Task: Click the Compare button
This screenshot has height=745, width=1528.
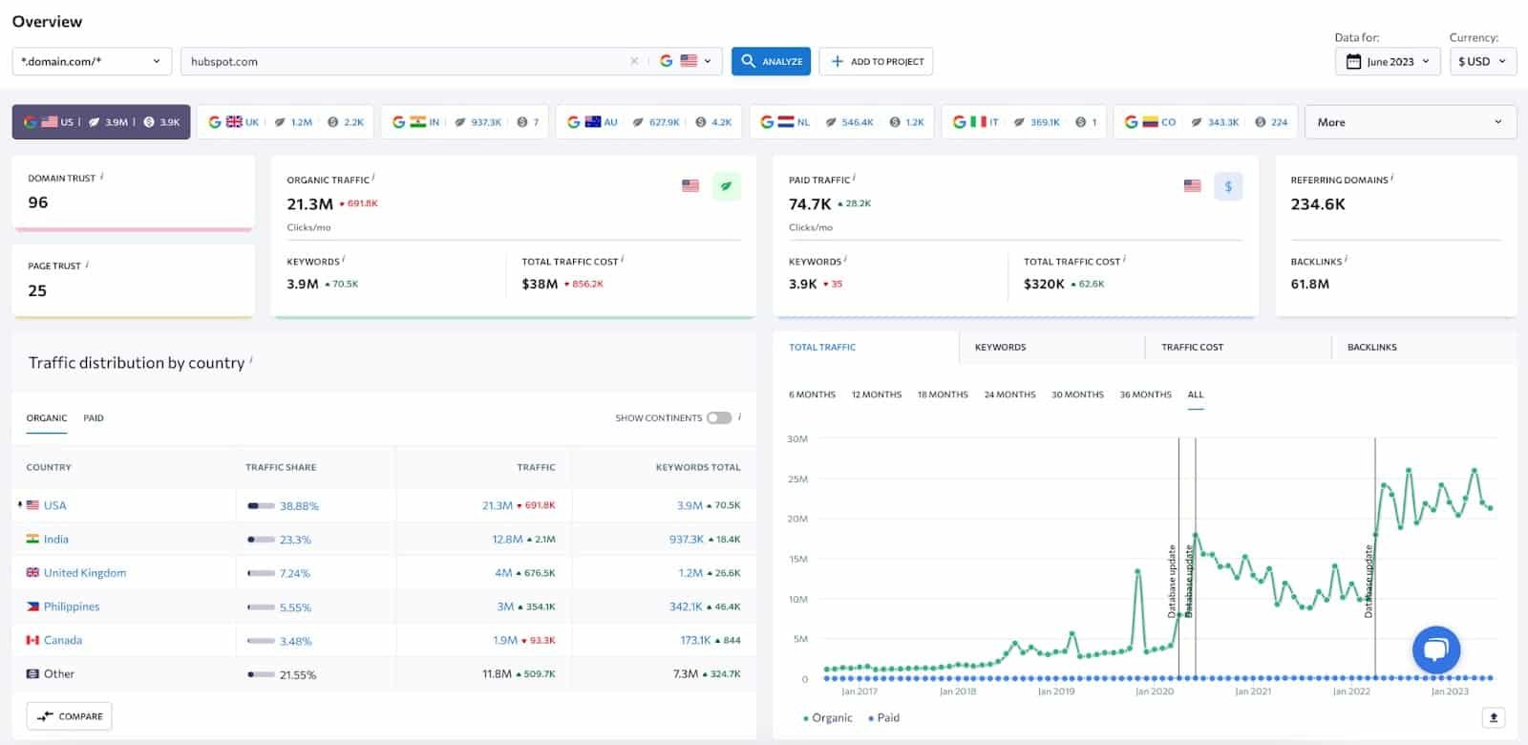Action: [x=70, y=716]
